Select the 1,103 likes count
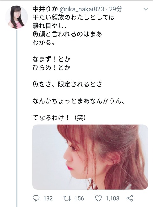The width and height of the screenshot is (153, 207). tap(113, 198)
